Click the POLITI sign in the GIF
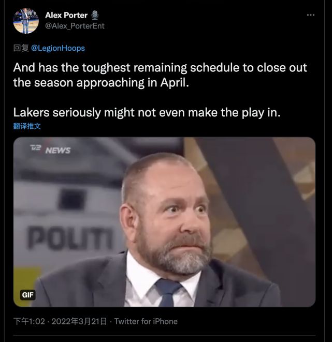The height and width of the screenshot is (342, 332). click(x=71, y=239)
